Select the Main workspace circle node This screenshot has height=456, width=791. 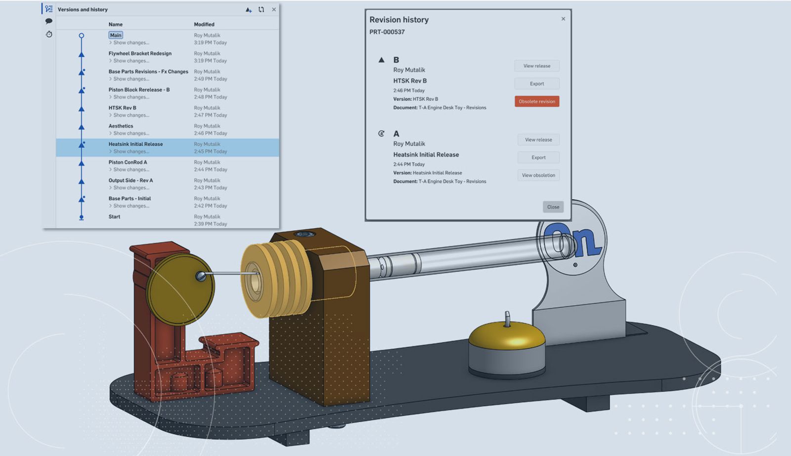(82, 36)
